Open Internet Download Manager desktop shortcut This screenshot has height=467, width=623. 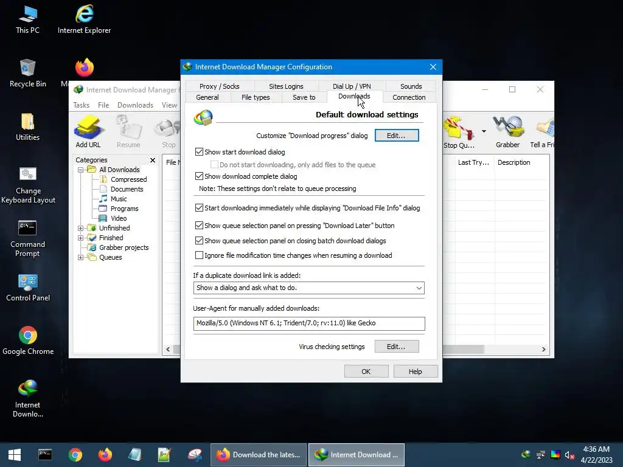coord(28,399)
